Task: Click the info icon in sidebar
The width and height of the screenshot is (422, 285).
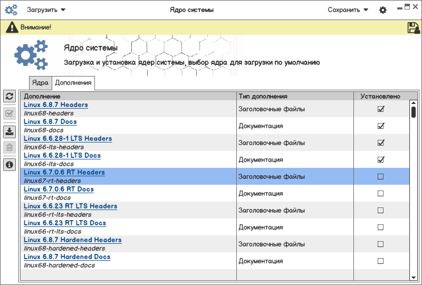Action: (9, 165)
